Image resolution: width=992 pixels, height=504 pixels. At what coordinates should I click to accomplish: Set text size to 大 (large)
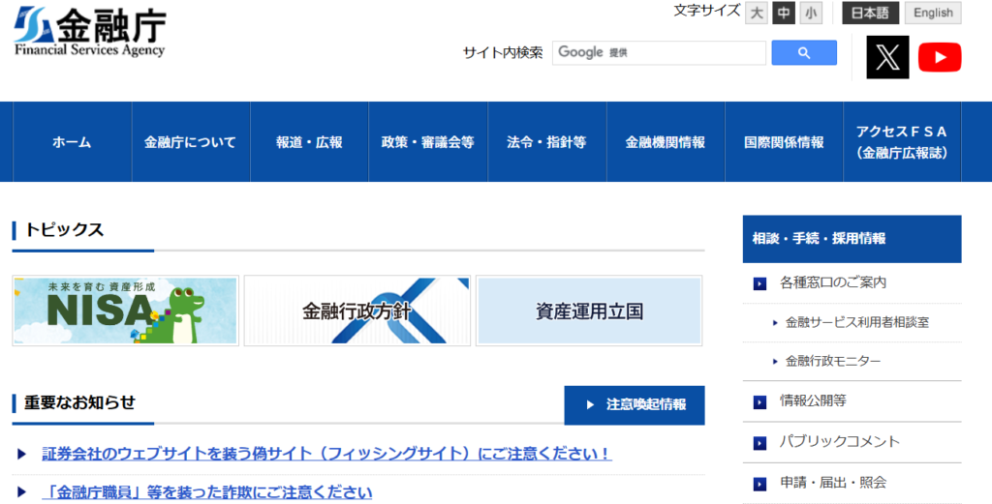[x=757, y=13]
